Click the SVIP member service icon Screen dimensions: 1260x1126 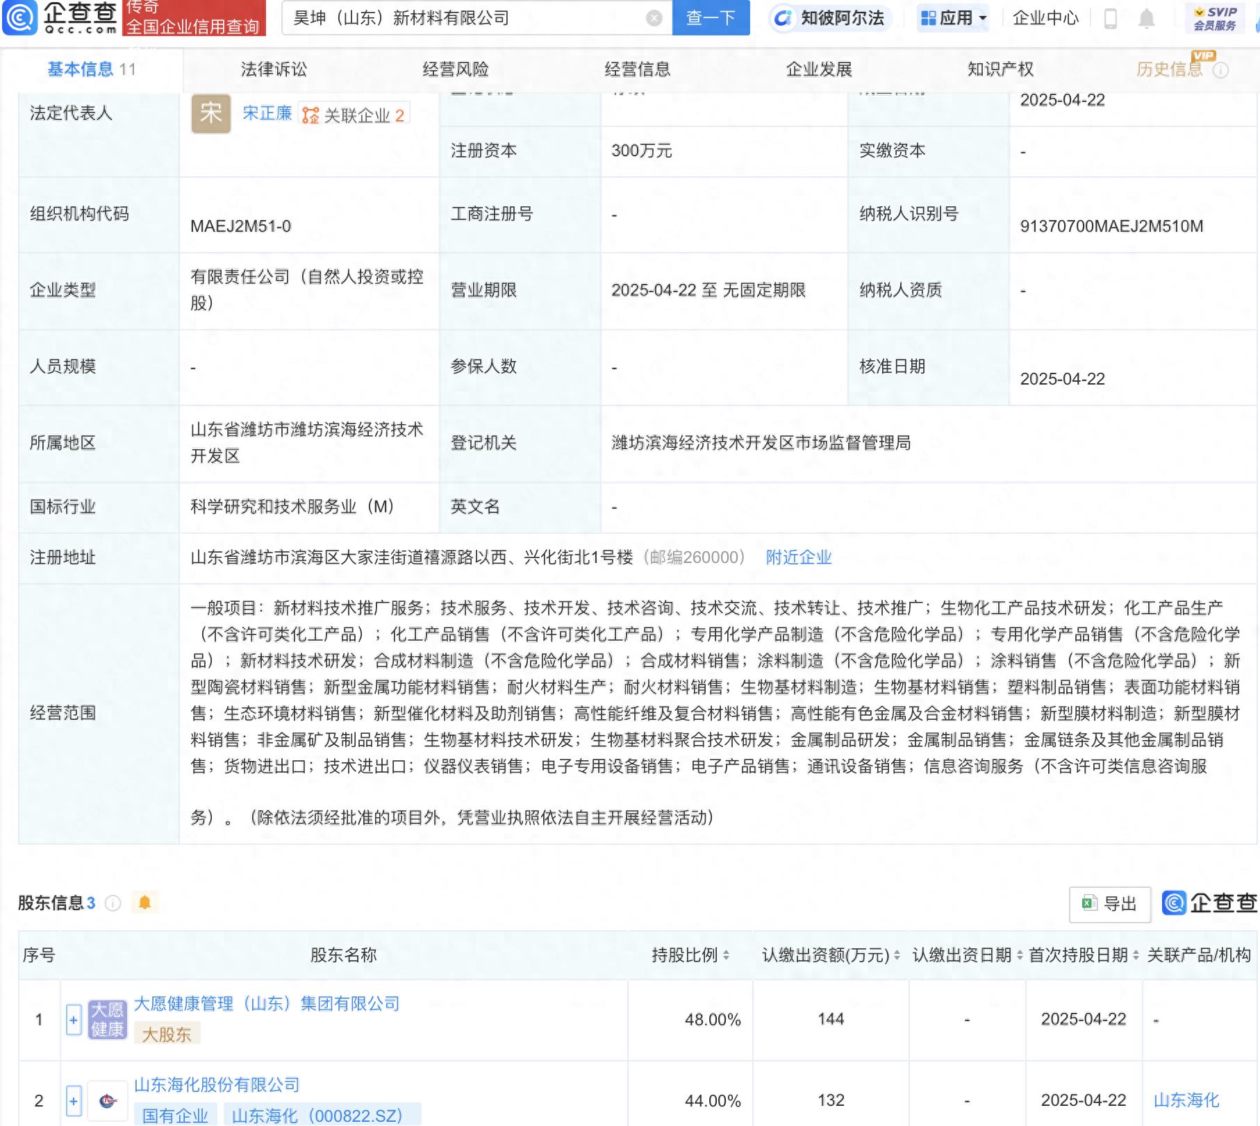pos(1215,18)
